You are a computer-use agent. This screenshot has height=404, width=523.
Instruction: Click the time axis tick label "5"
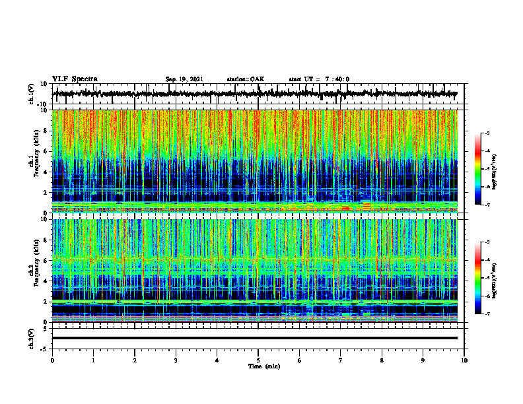coord(258,360)
